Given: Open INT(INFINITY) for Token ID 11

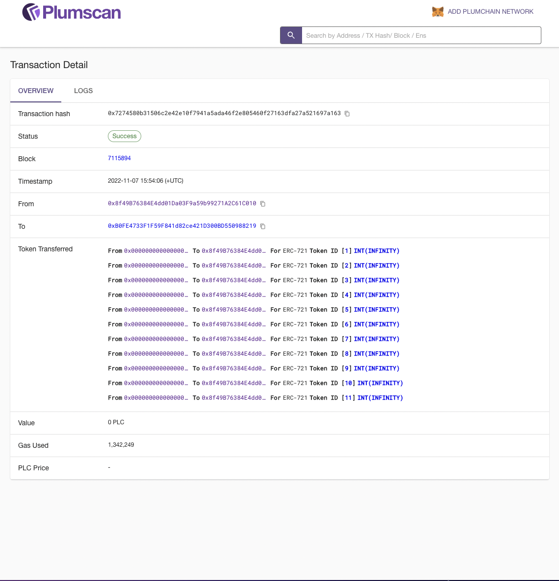Looking at the screenshot, I should pyautogui.click(x=380, y=398).
